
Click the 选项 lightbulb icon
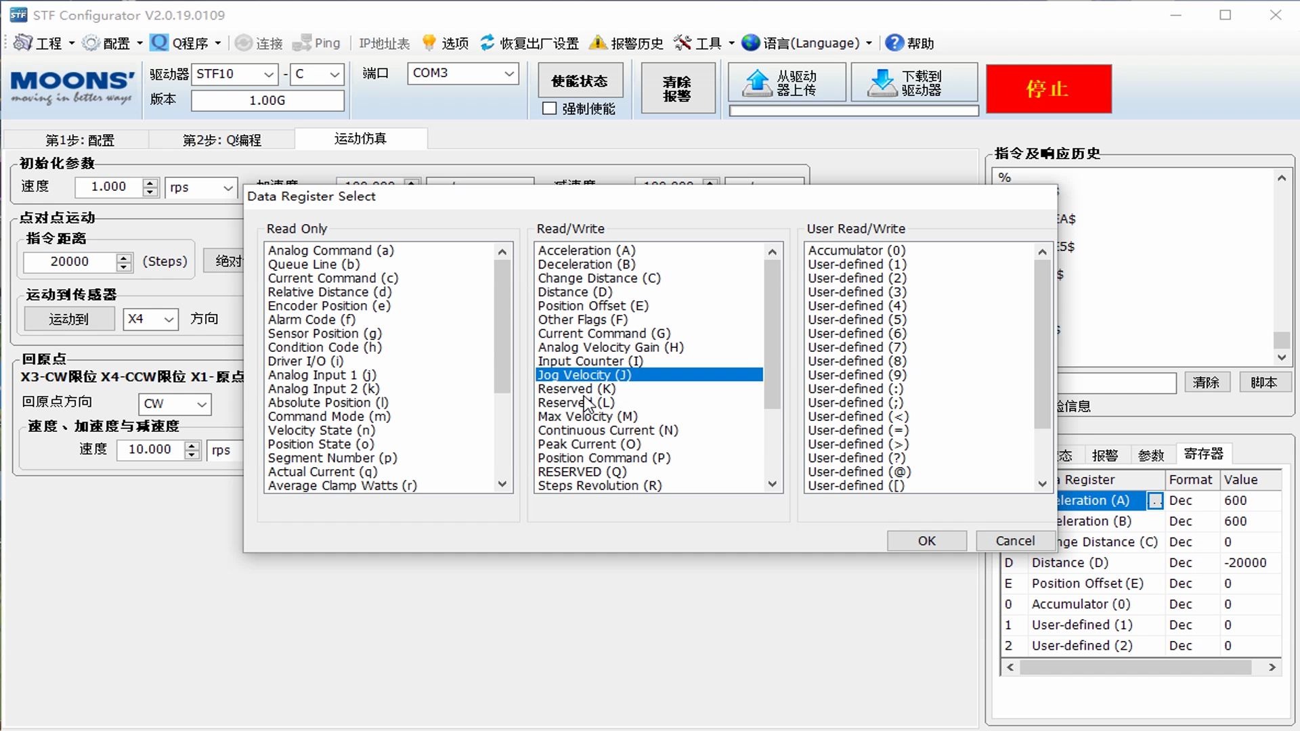(x=429, y=43)
